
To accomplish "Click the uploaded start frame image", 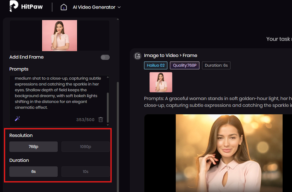I will (x=59, y=35).
